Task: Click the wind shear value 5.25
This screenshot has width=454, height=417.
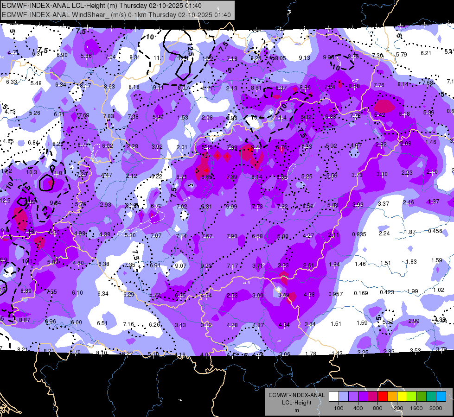Action: [x=307, y=176]
